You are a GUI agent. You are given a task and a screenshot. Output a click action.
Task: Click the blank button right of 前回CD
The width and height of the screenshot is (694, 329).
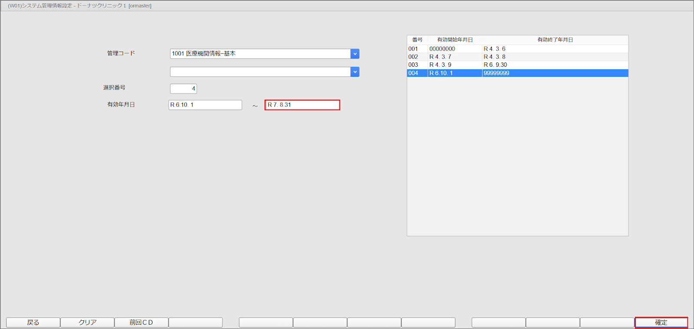coord(196,322)
